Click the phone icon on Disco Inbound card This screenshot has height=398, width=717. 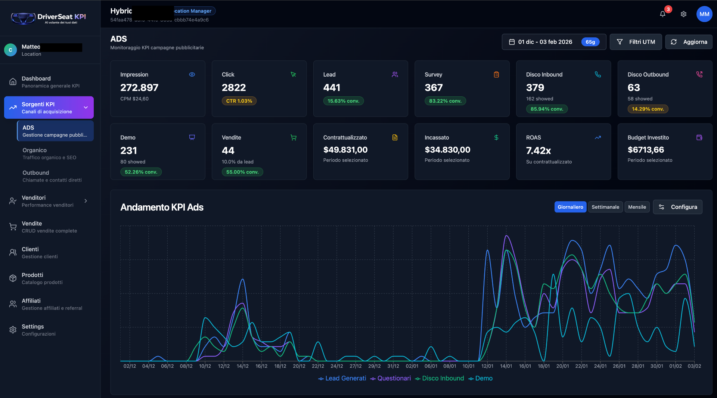598,75
